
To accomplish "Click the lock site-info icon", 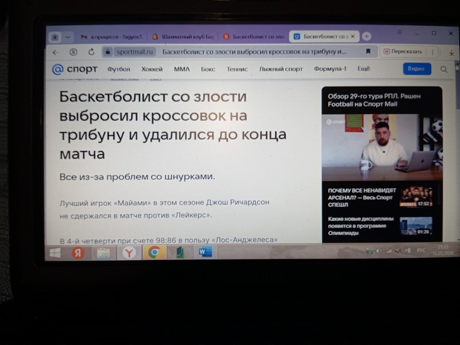I will click(x=108, y=52).
